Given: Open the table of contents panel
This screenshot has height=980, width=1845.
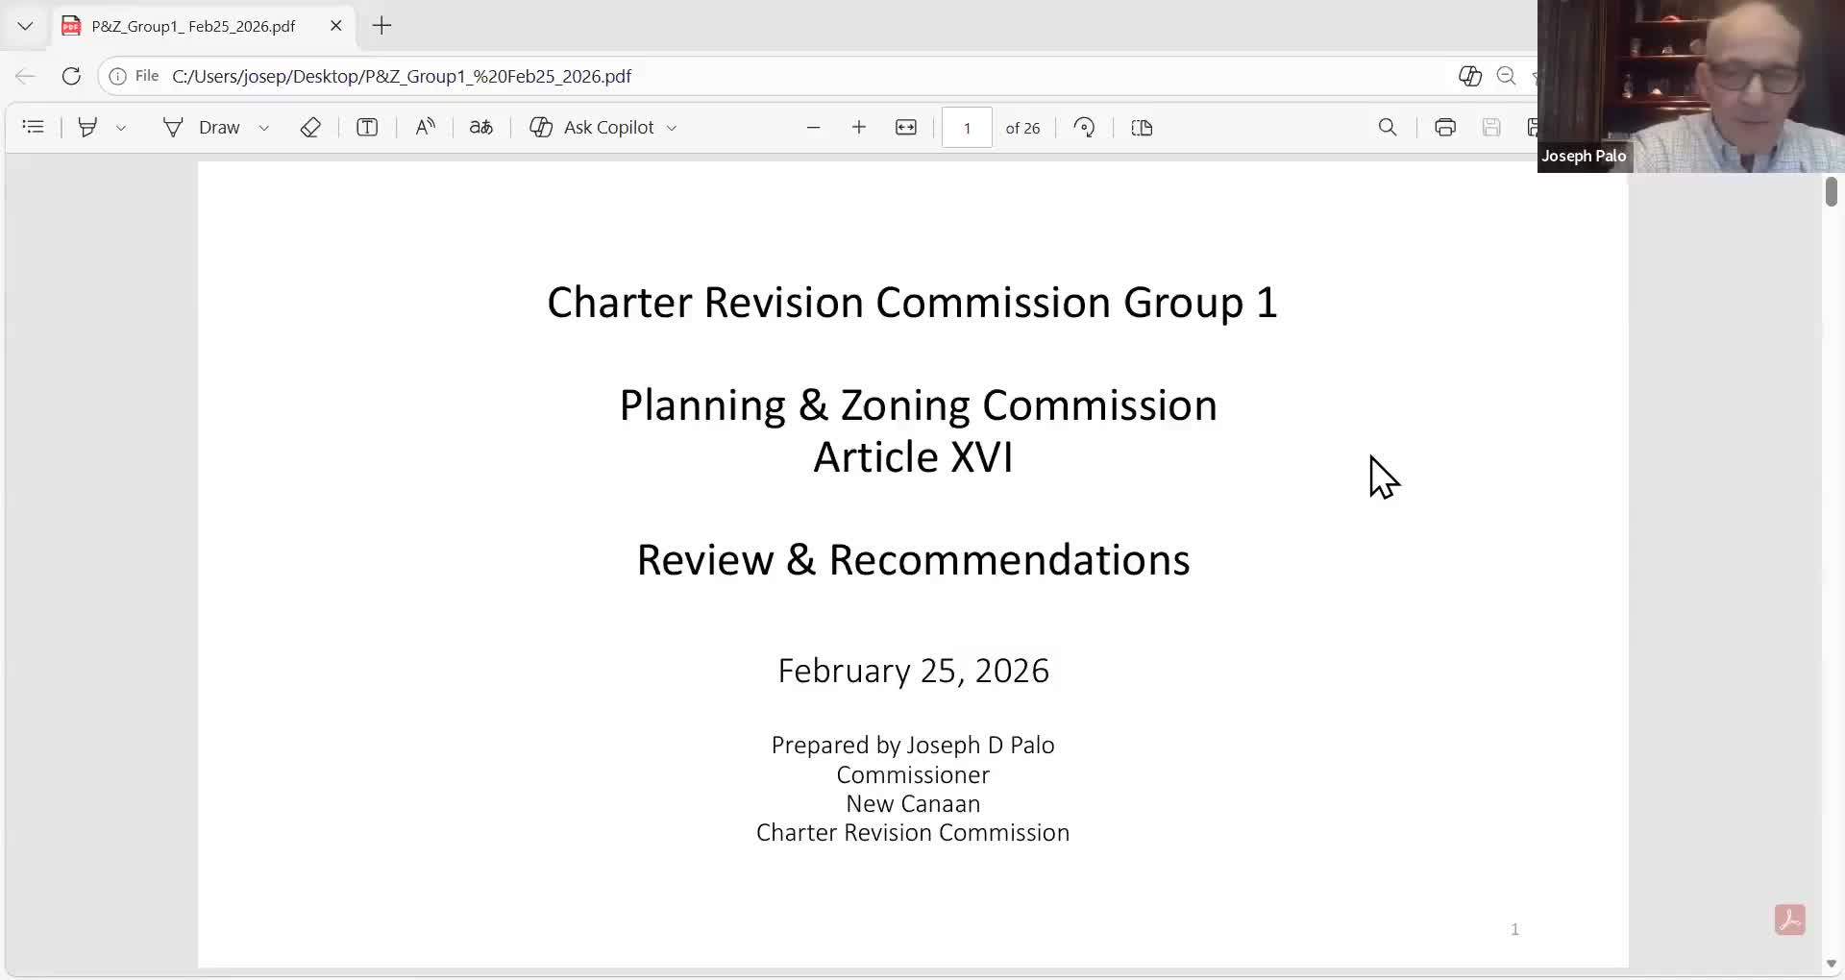Looking at the screenshot, I should (x=33, y=127).
